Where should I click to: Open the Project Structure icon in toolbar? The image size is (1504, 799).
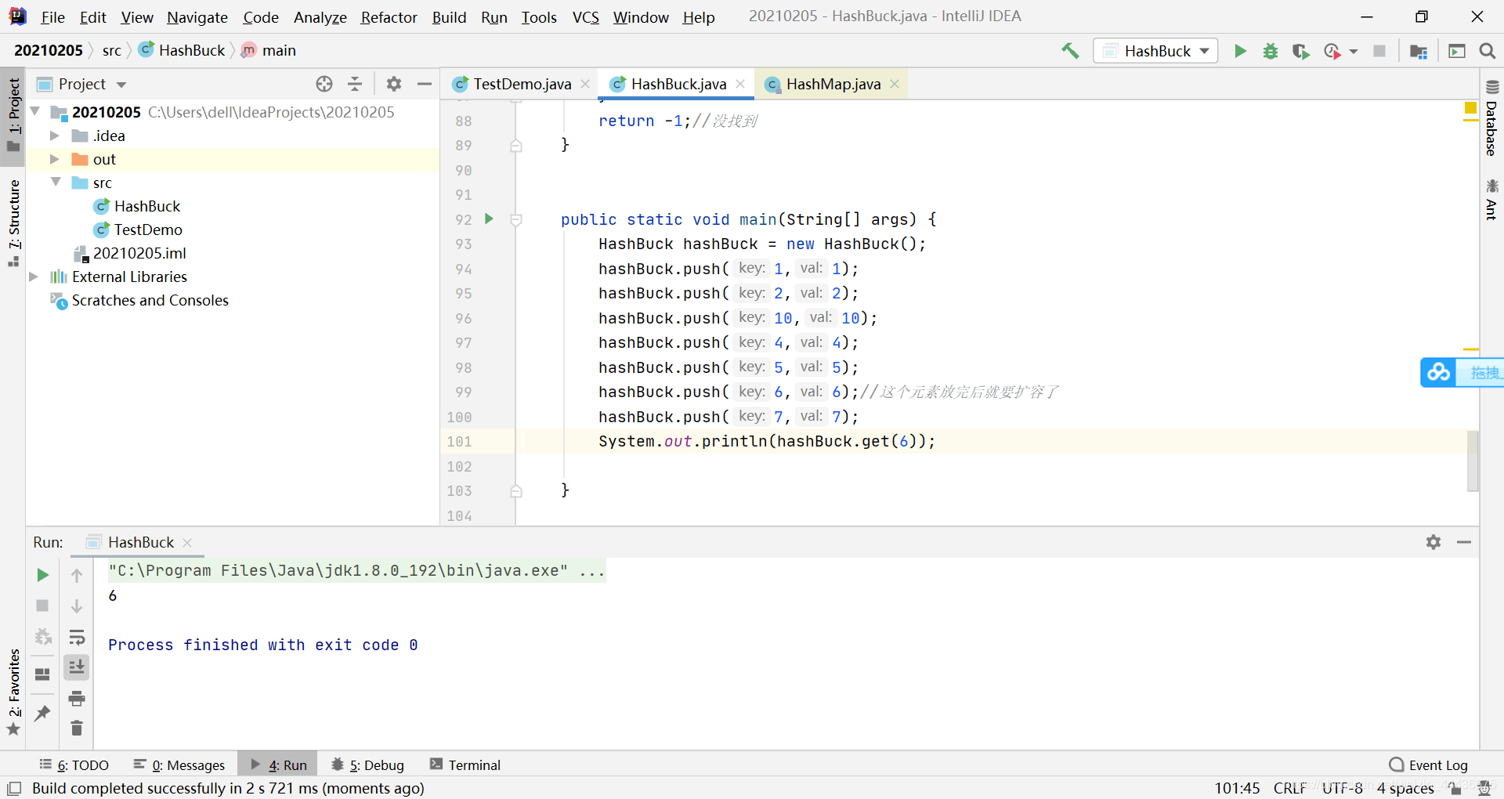click(x=1419, y=51)
